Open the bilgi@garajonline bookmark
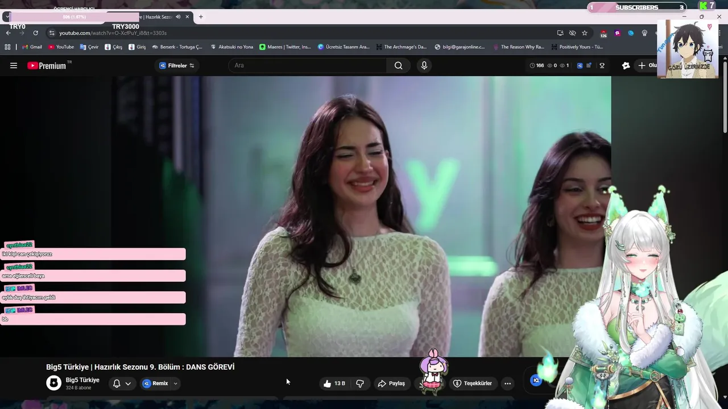Screen dimensions: 728x409 [460, 47]
